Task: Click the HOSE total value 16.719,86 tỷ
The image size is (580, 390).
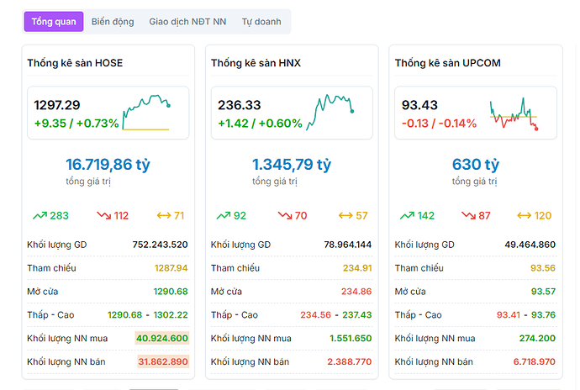Action: pos(108,165)
